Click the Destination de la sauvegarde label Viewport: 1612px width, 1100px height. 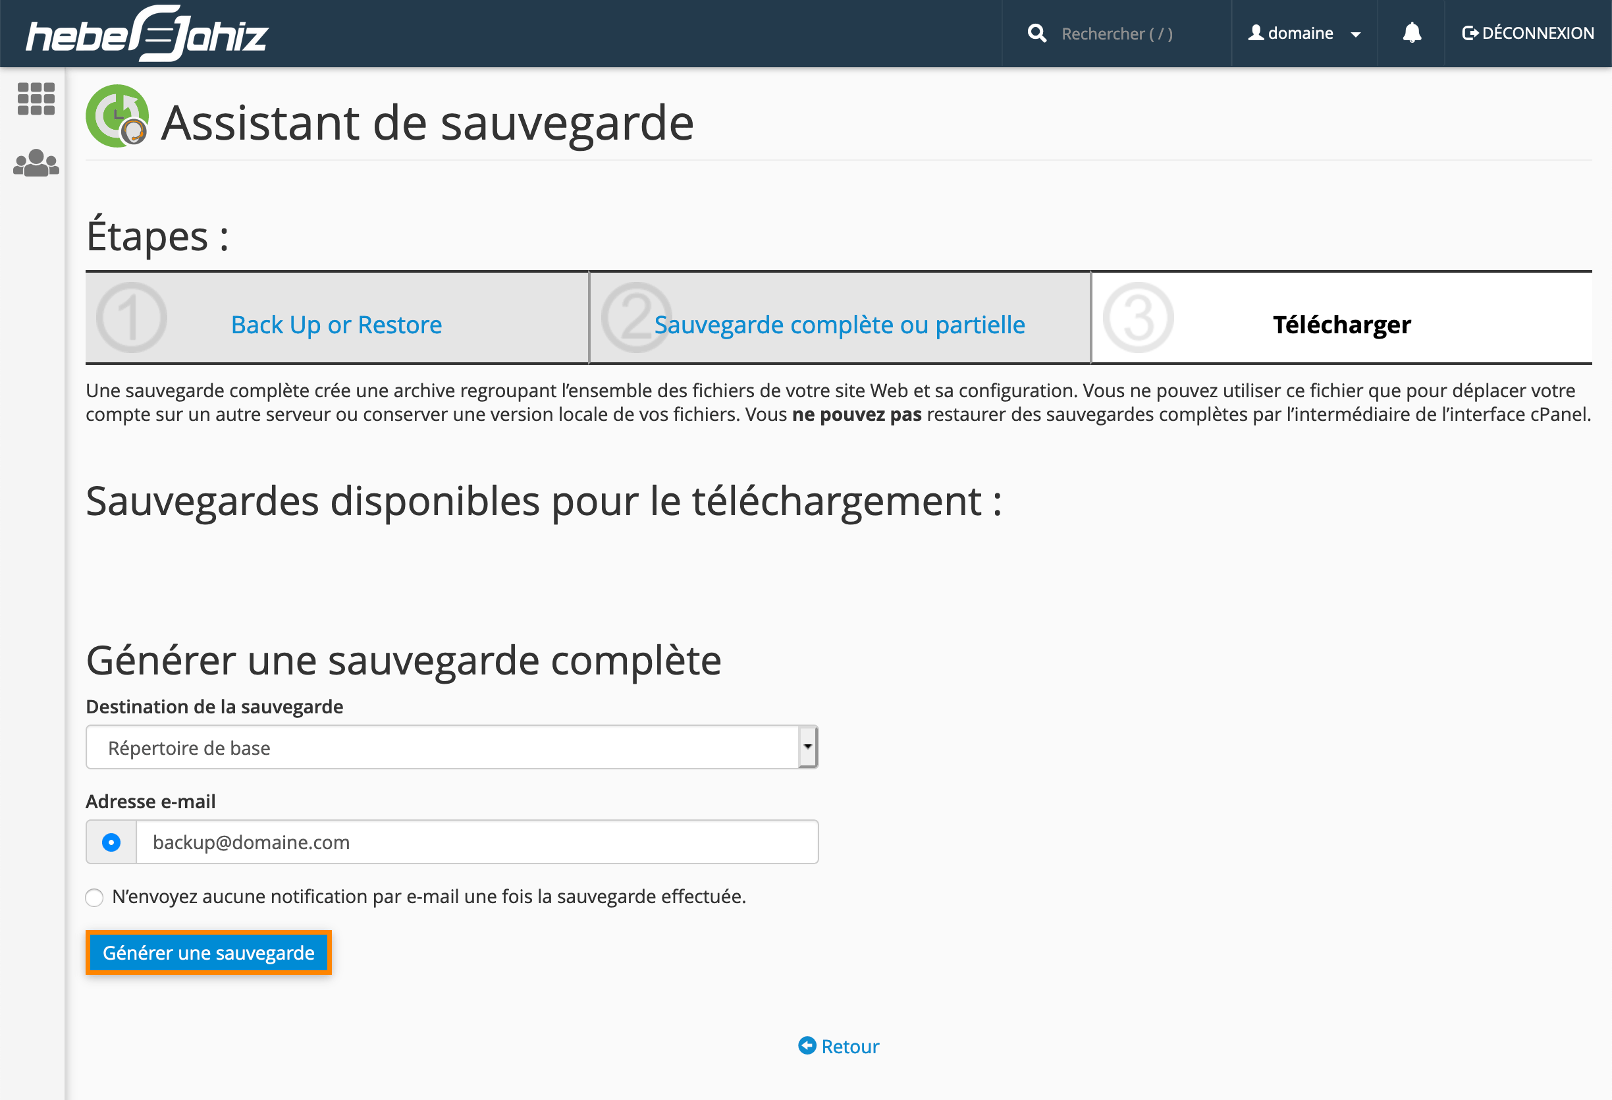tap(214, 707)
